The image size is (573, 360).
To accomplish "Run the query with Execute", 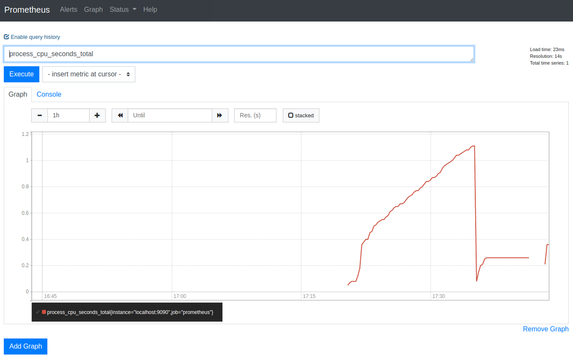I will (x=21, y=74).
